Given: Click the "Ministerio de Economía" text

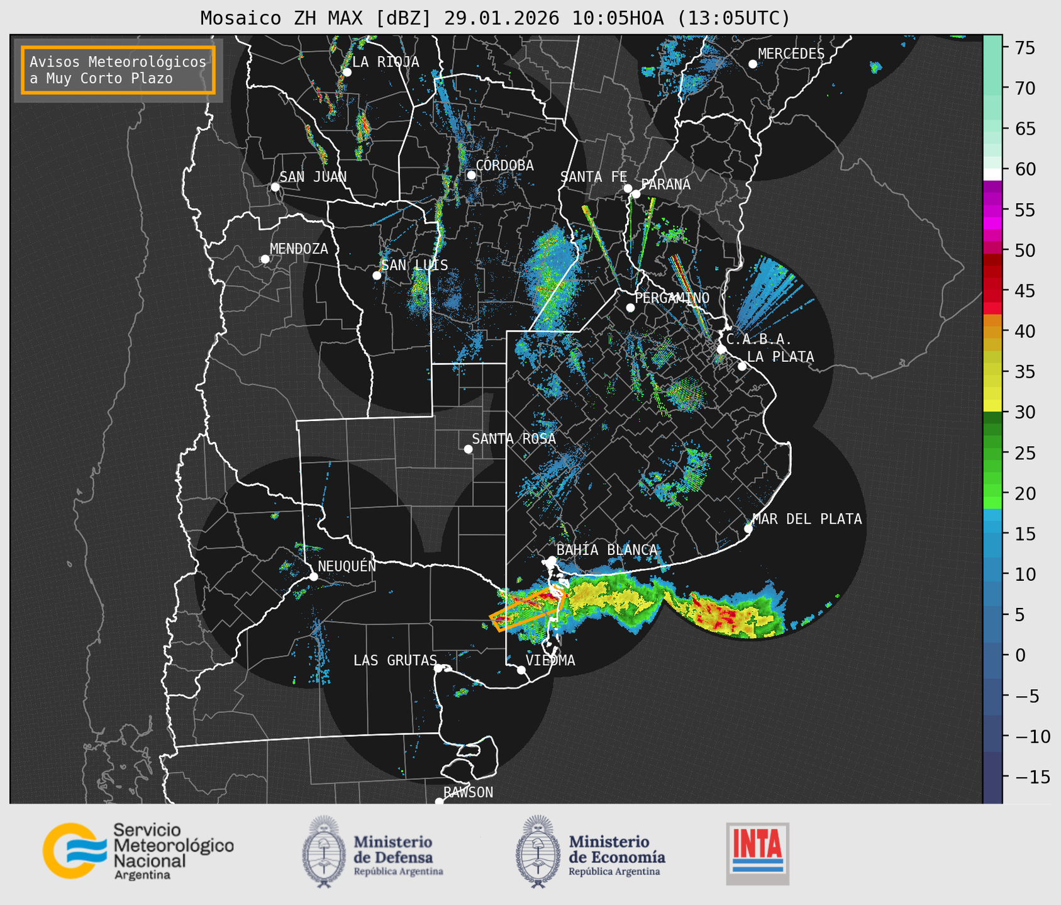Looking at the screenshot, I should click(x=617, y=849).
